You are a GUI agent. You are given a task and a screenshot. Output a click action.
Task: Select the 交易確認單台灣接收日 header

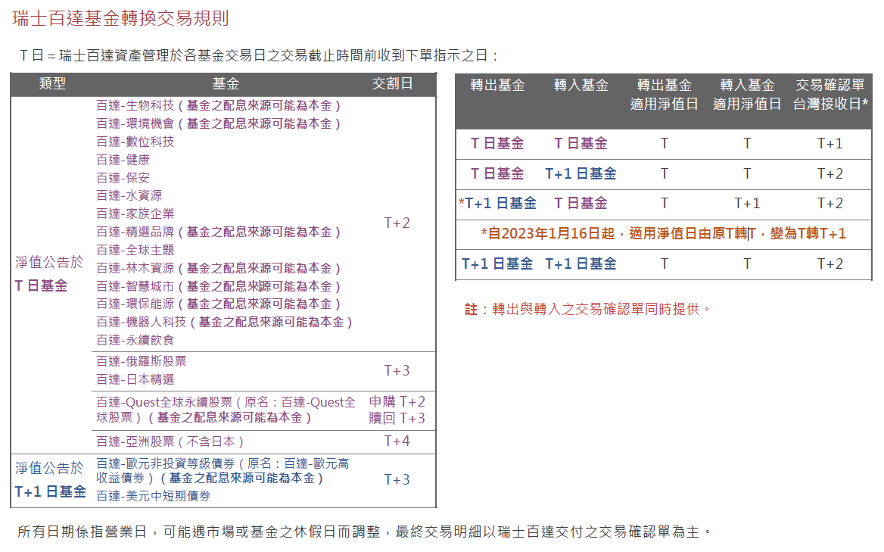(830, 95)
